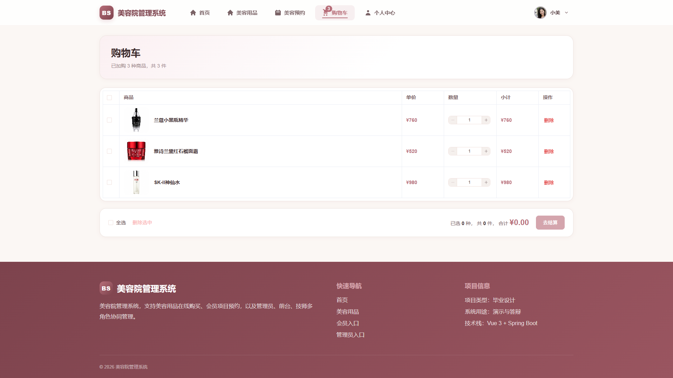
Task: Click the shopping cart icon with badge
Action: 326,13
